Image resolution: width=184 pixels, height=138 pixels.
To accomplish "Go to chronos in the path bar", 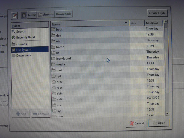I will [46, 14].
